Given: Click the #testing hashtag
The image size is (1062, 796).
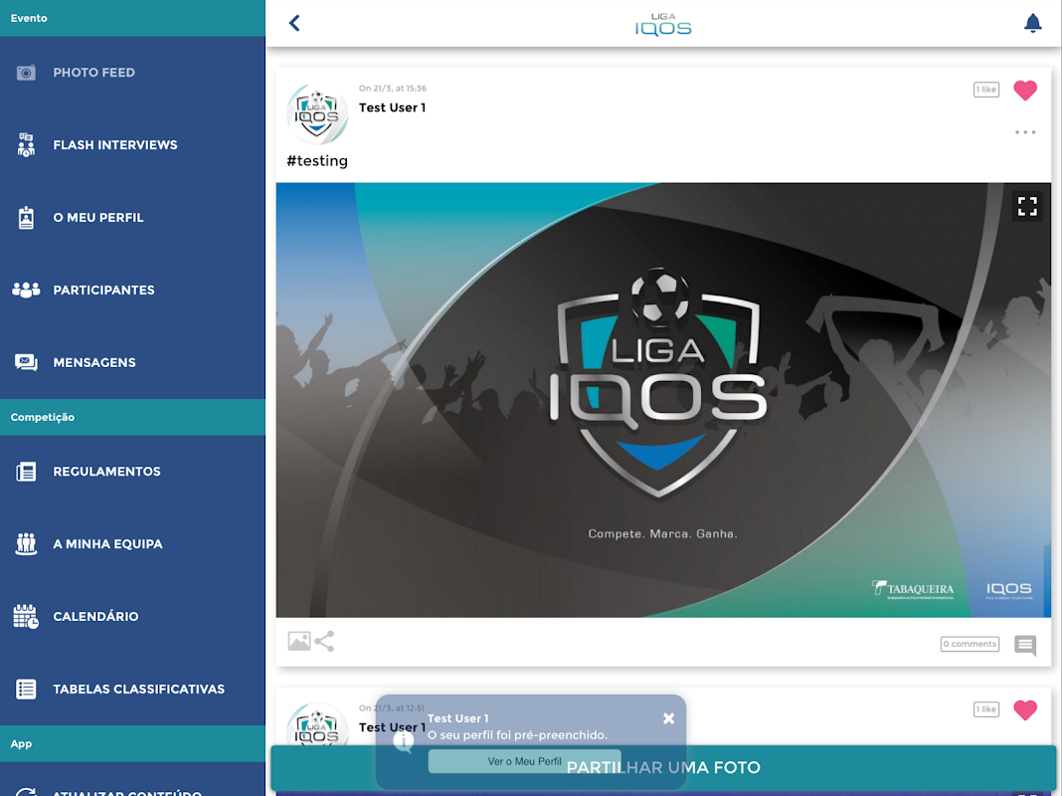Looking at the screenshot, I should (x=317, y=161).
